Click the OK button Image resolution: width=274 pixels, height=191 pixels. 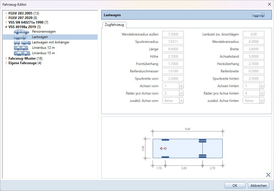(x=235, y=185)
